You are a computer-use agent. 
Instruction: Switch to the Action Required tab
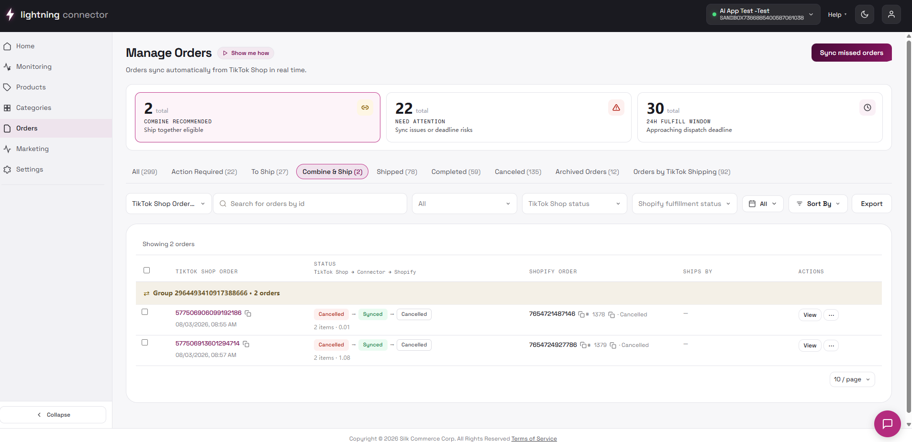coord(204,172)
